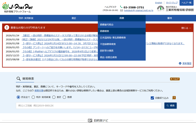The height and width of the screenshot is (123, 196).
Task: Click the orange ヘルプ button
Action: pos(175,79)
